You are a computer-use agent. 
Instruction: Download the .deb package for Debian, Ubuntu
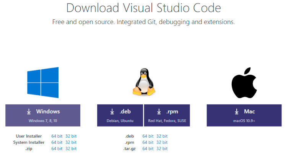click(120, 115)
